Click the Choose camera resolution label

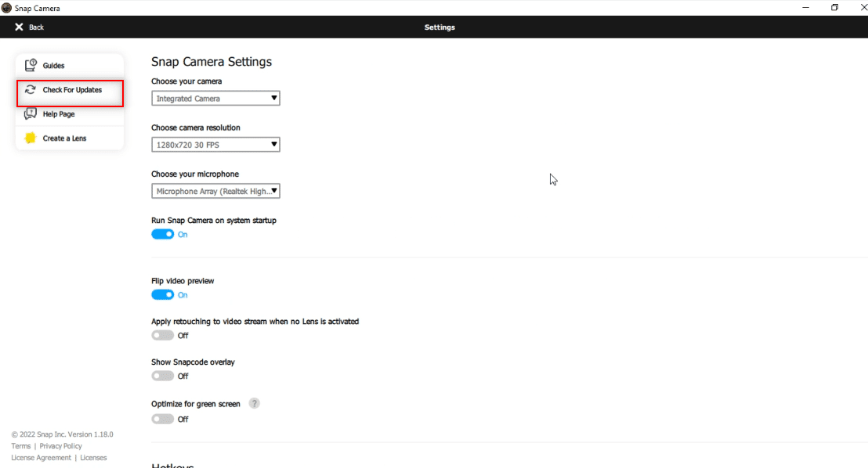click(x=195, y=128)
